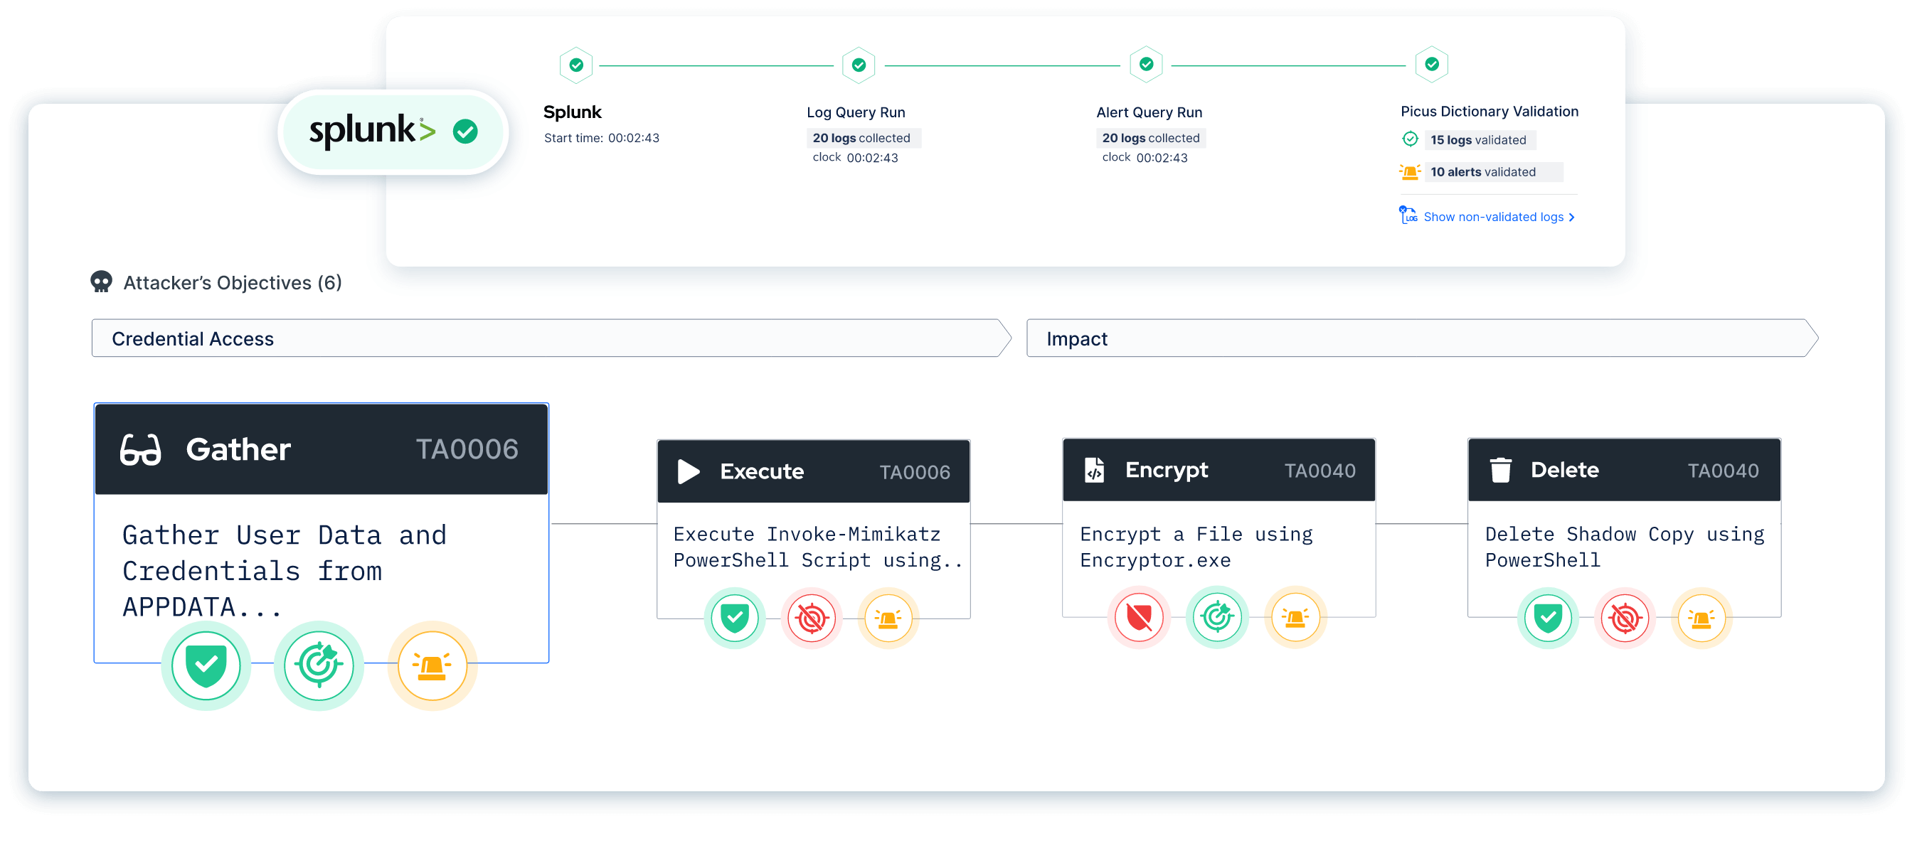Click the 'Attacker's Objectives (6)' heading
Image resolution: width=1922 pixels, height=846 pixels.
232,282
